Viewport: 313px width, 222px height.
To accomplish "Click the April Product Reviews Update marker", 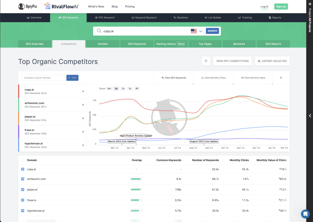I will click(x=136, y=136).
